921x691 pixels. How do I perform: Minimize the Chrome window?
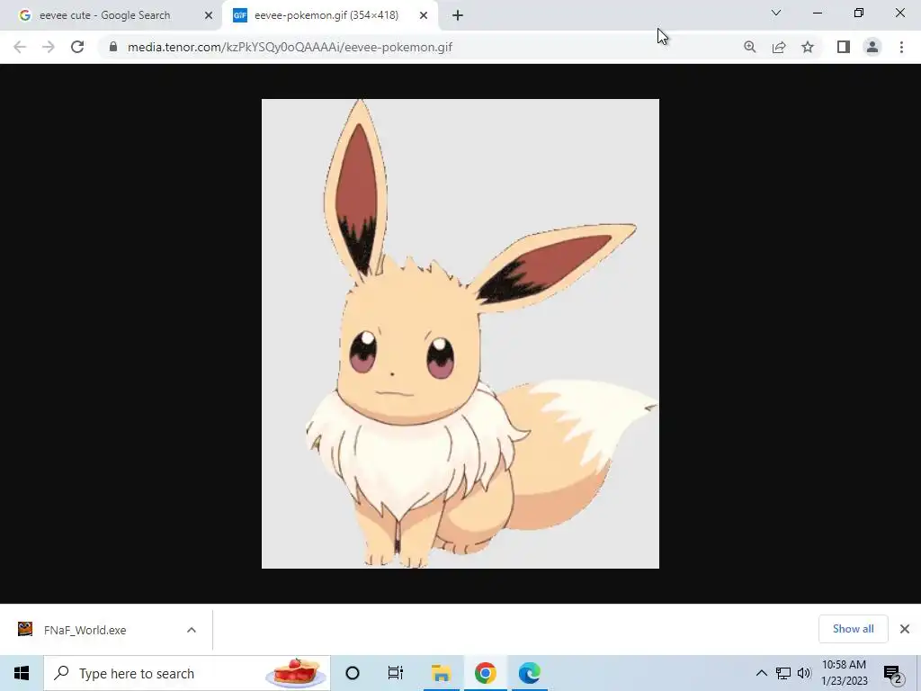[x=817, y=13]
